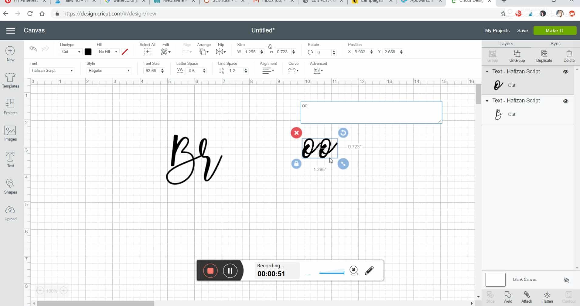Flatten the selected layers

point(547,297)
